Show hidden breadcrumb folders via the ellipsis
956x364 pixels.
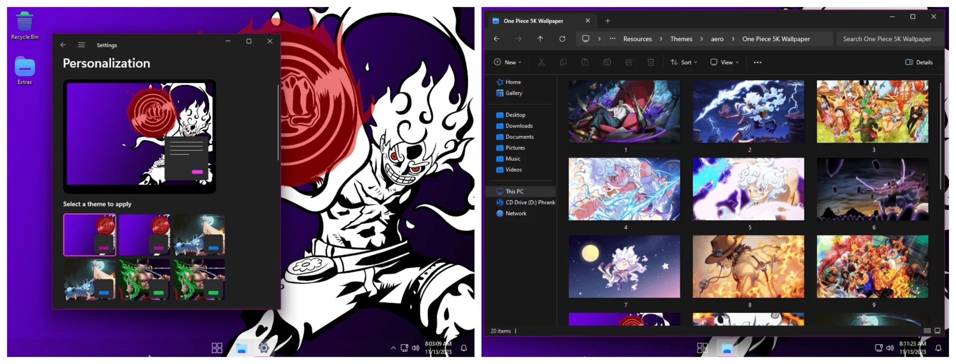[612, 39]
